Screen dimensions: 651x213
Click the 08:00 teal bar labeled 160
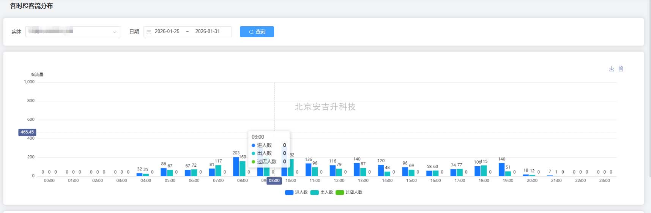tap(242, 169)
